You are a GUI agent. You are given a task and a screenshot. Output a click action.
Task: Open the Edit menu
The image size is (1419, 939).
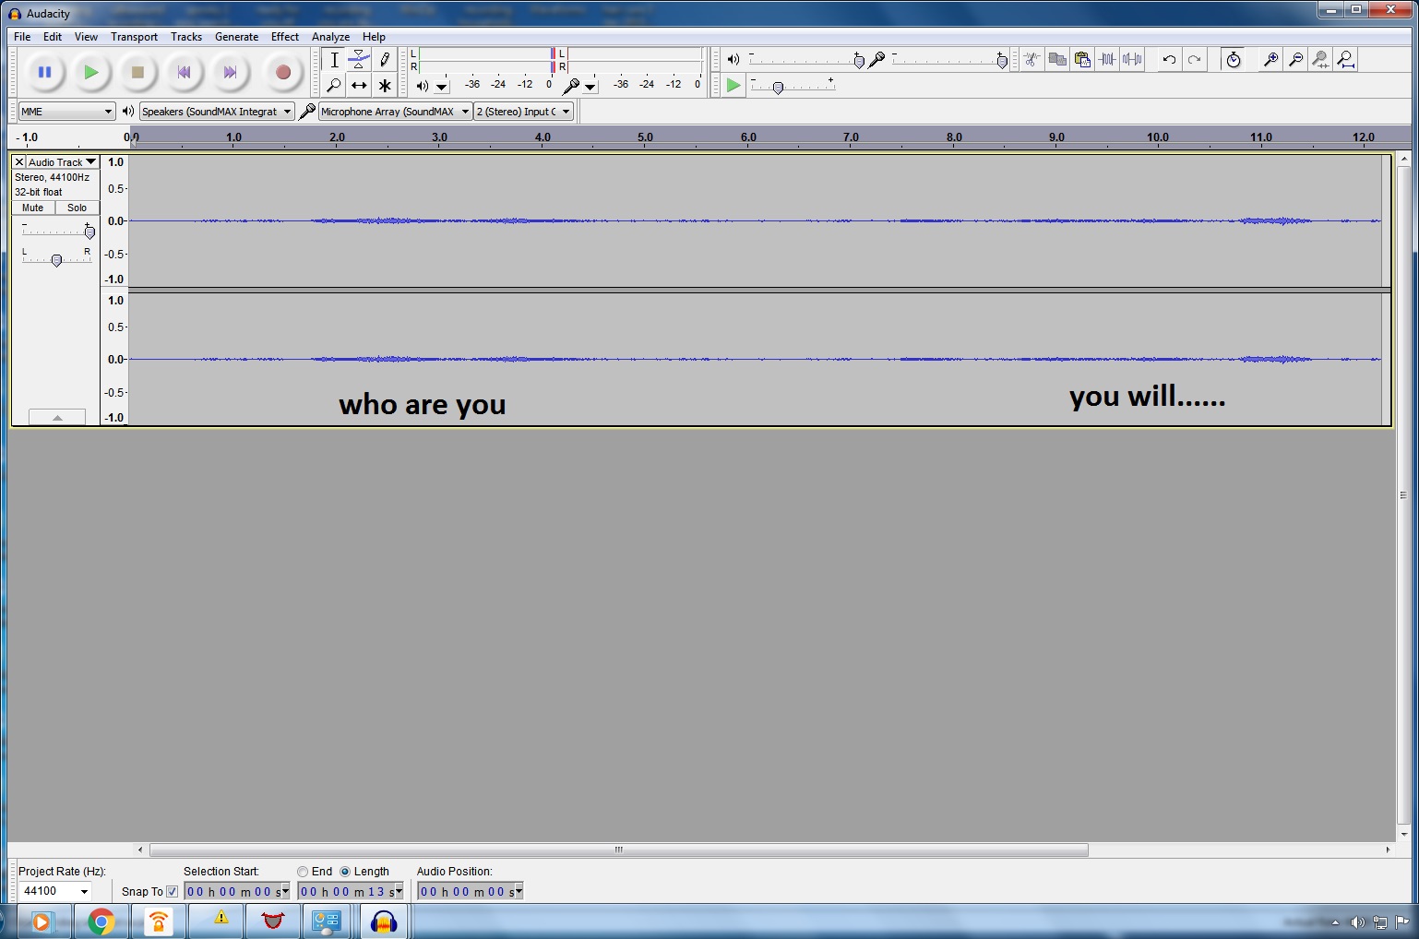53,37
